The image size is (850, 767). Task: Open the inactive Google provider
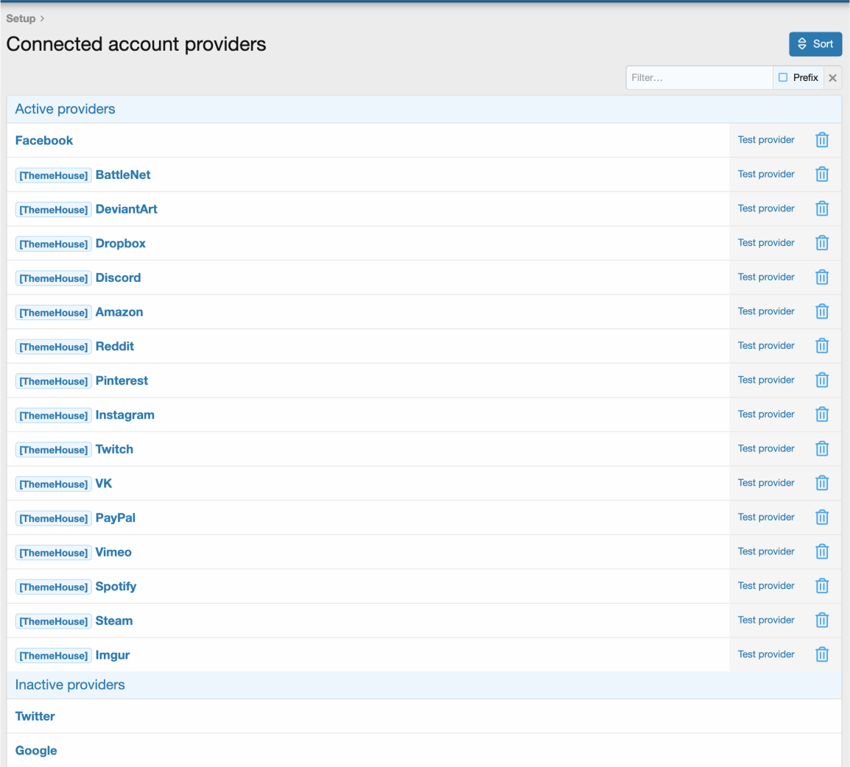(x=36, y=751)
